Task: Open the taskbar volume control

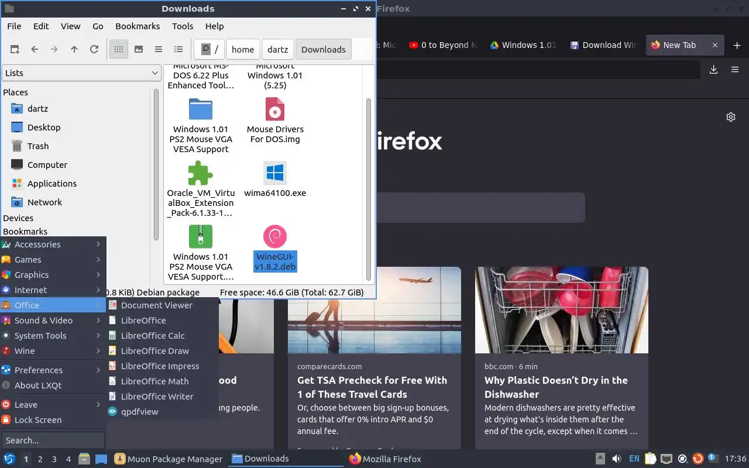Action: click(x=617, y=459)
